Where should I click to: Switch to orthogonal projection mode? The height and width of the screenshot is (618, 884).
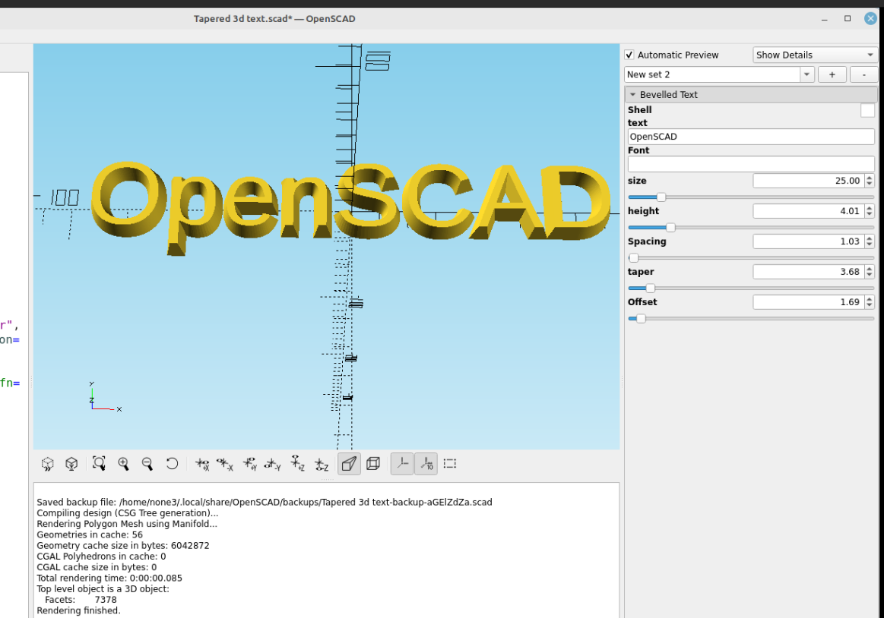tap(373, 463)
